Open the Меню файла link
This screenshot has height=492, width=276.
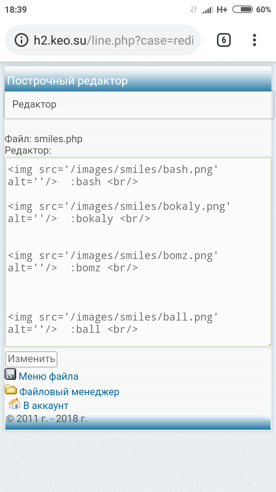point(48,376)
